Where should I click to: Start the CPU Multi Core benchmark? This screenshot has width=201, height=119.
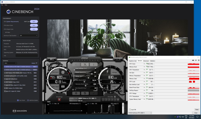click(x=34, y=25)
